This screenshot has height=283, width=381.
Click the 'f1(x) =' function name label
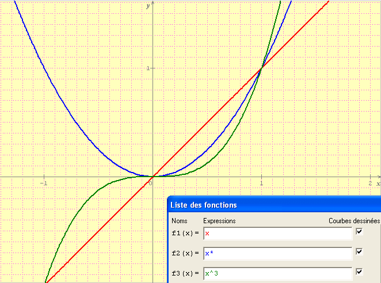pos(185,233)
